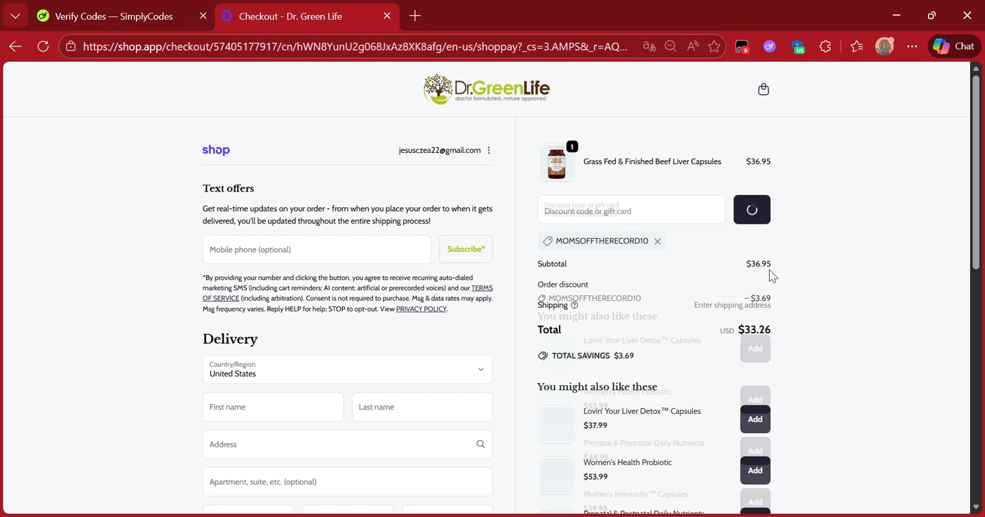The height and width of the screenshot is (517, 985).
Task: Open the extension with red 9 badge
Action: click(741, 47)
